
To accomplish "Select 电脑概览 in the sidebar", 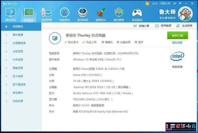I will [21, 27].
